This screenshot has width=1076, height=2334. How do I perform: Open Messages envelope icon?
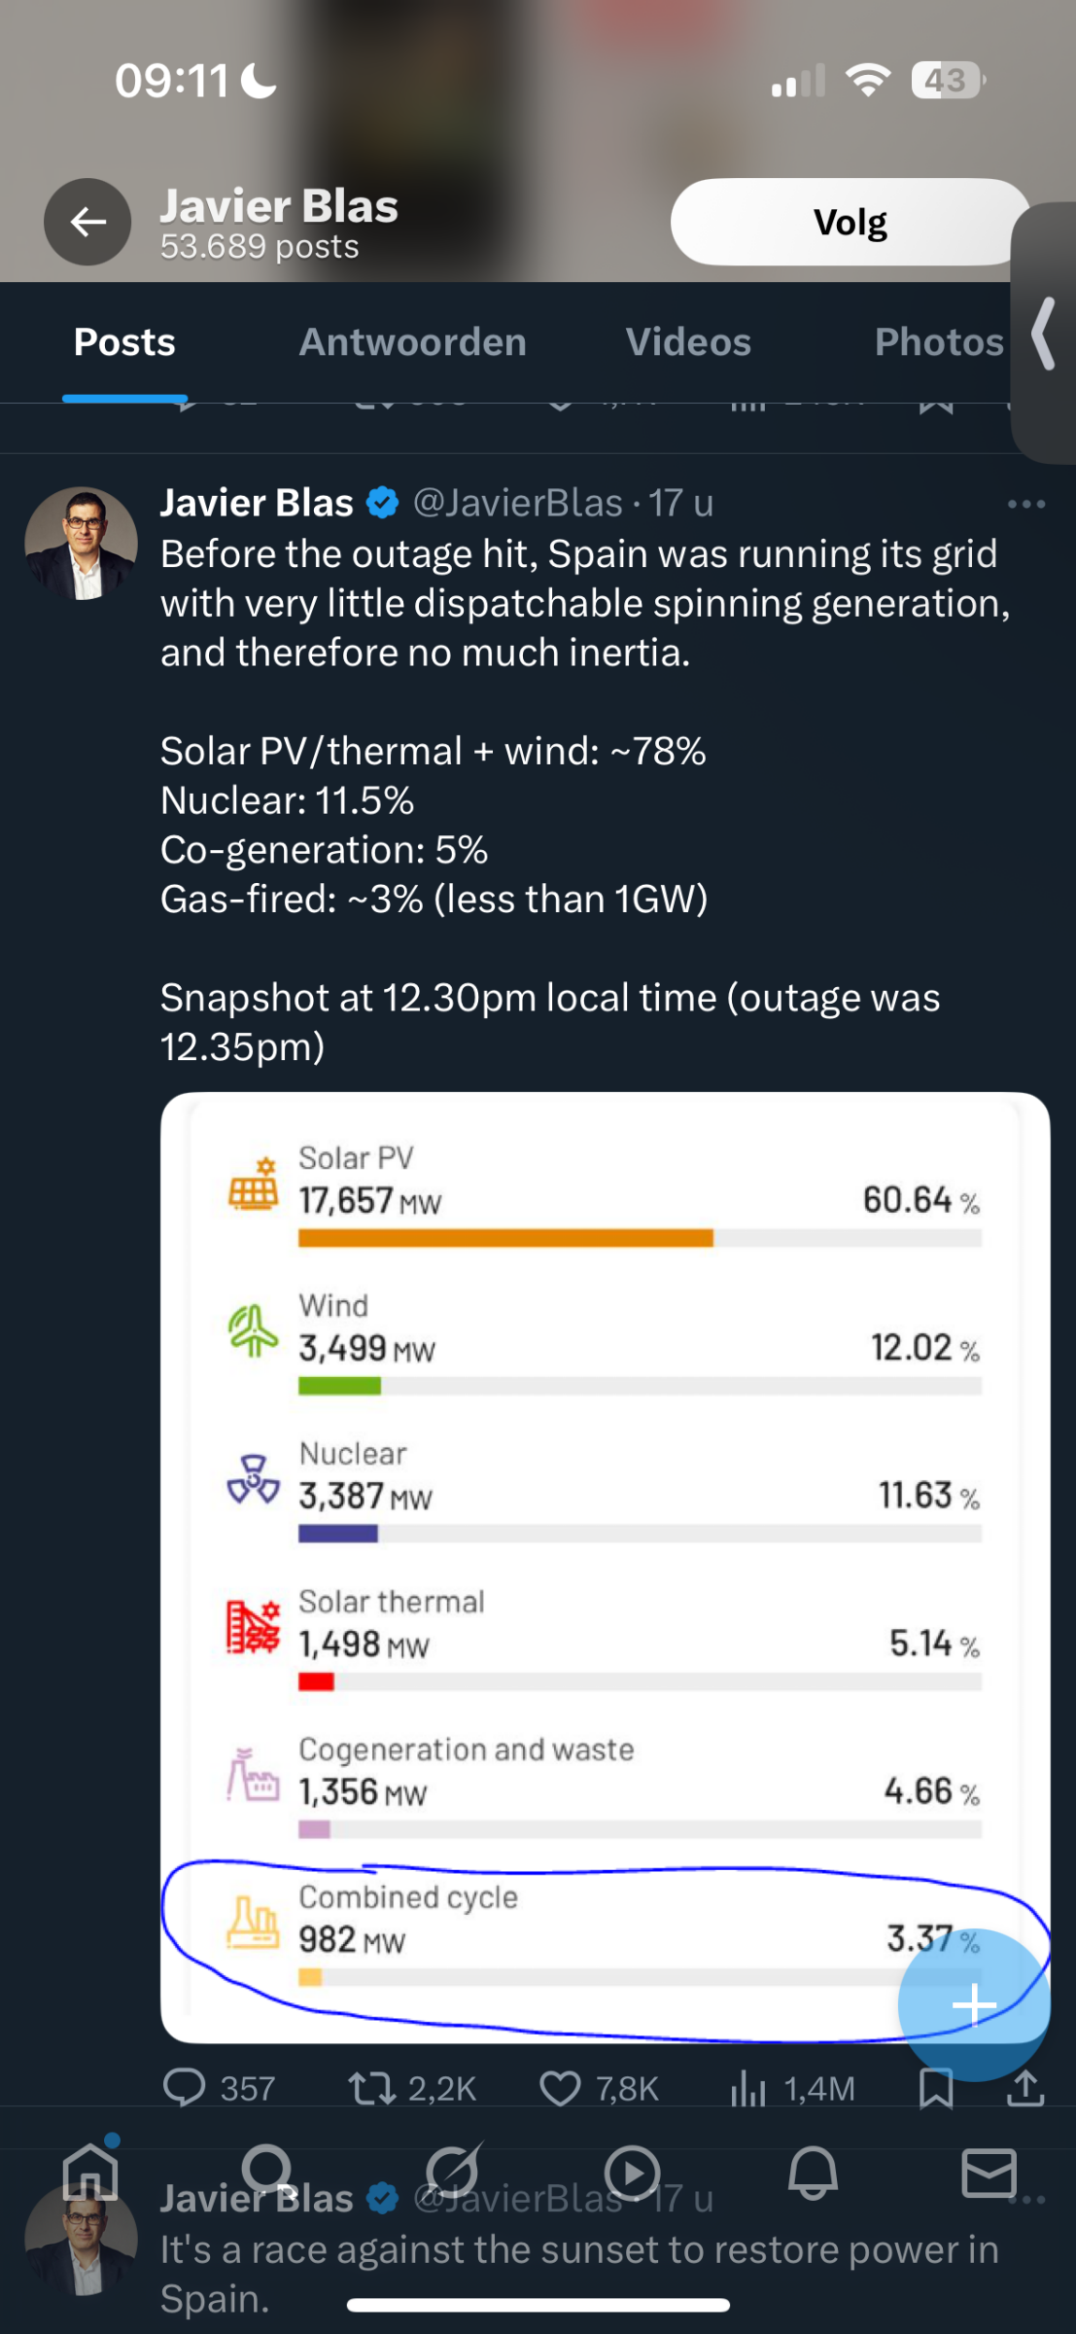(x=989, y=2173)
